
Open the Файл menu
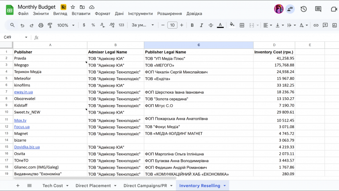[x=23, y=14]
